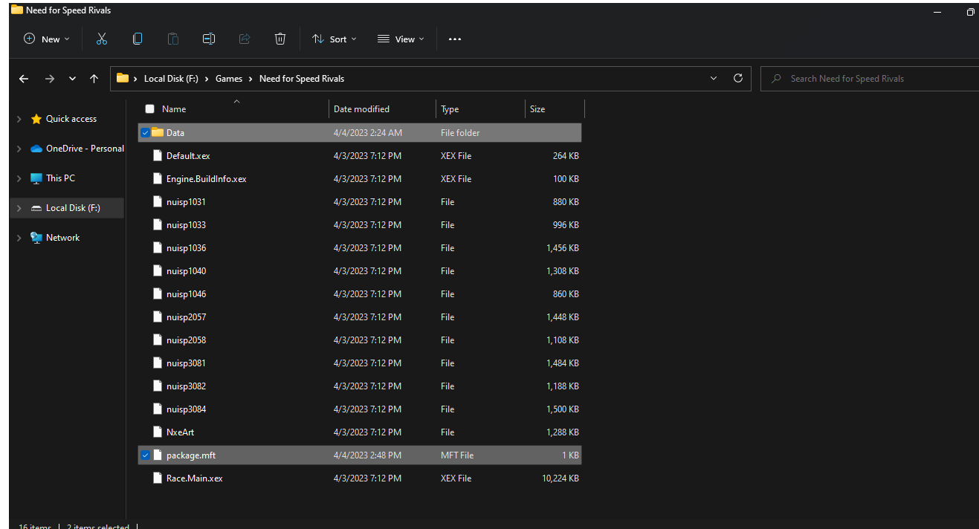This screenshot has width=979, height=529.
Task: Select the nuisp3082 file name
Action: [186, 386]
